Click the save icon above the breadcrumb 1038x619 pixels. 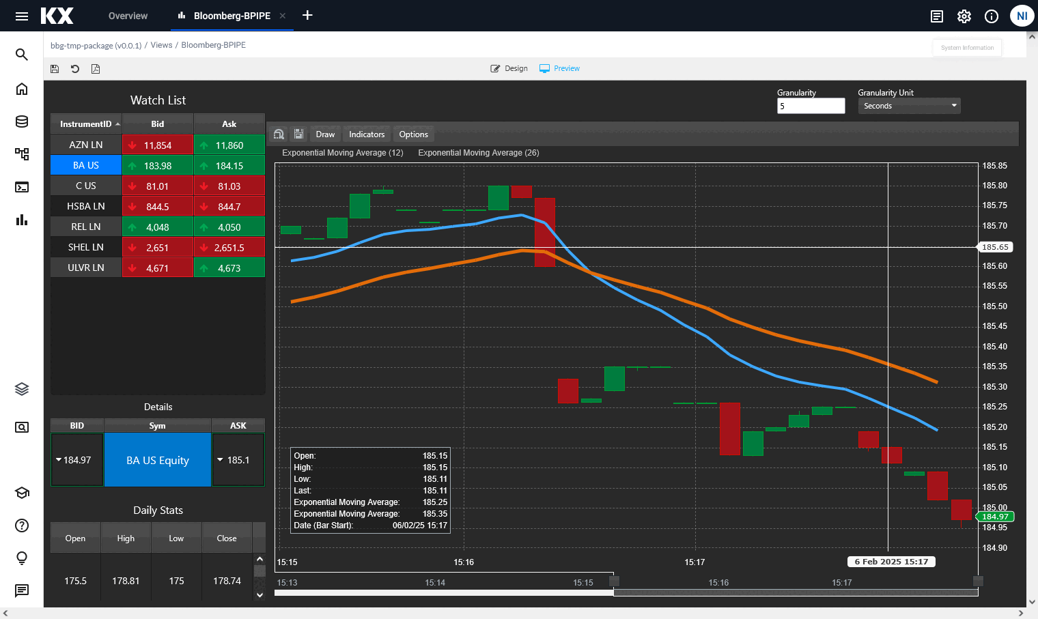pyautogui.click(x=54, y=68)
